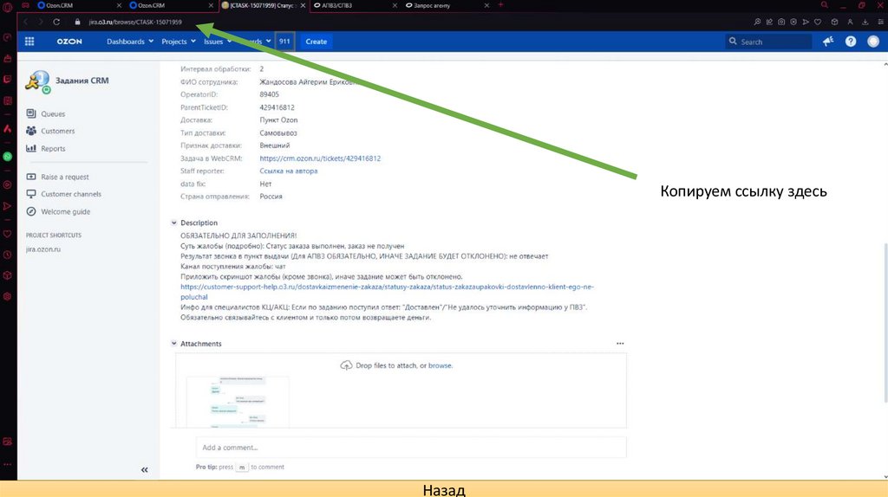The image size is (888, 497).
Task: Click the browser send (paper plane) icon
Action: (x=806, y=22)
